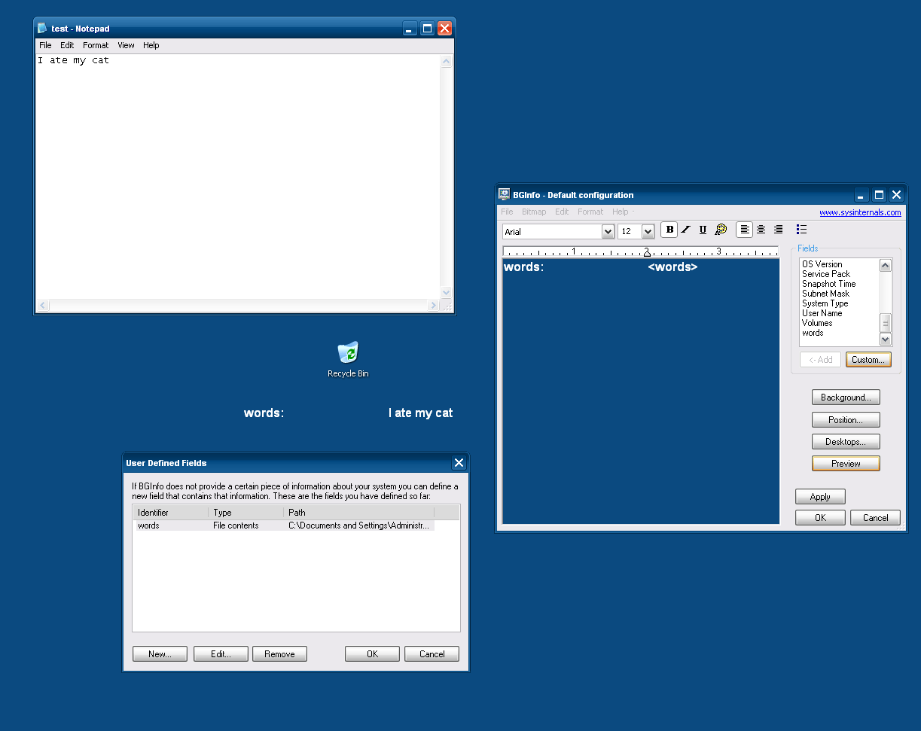Toggle Underline formatting in BGInfo toolbar

pos(703,230)
